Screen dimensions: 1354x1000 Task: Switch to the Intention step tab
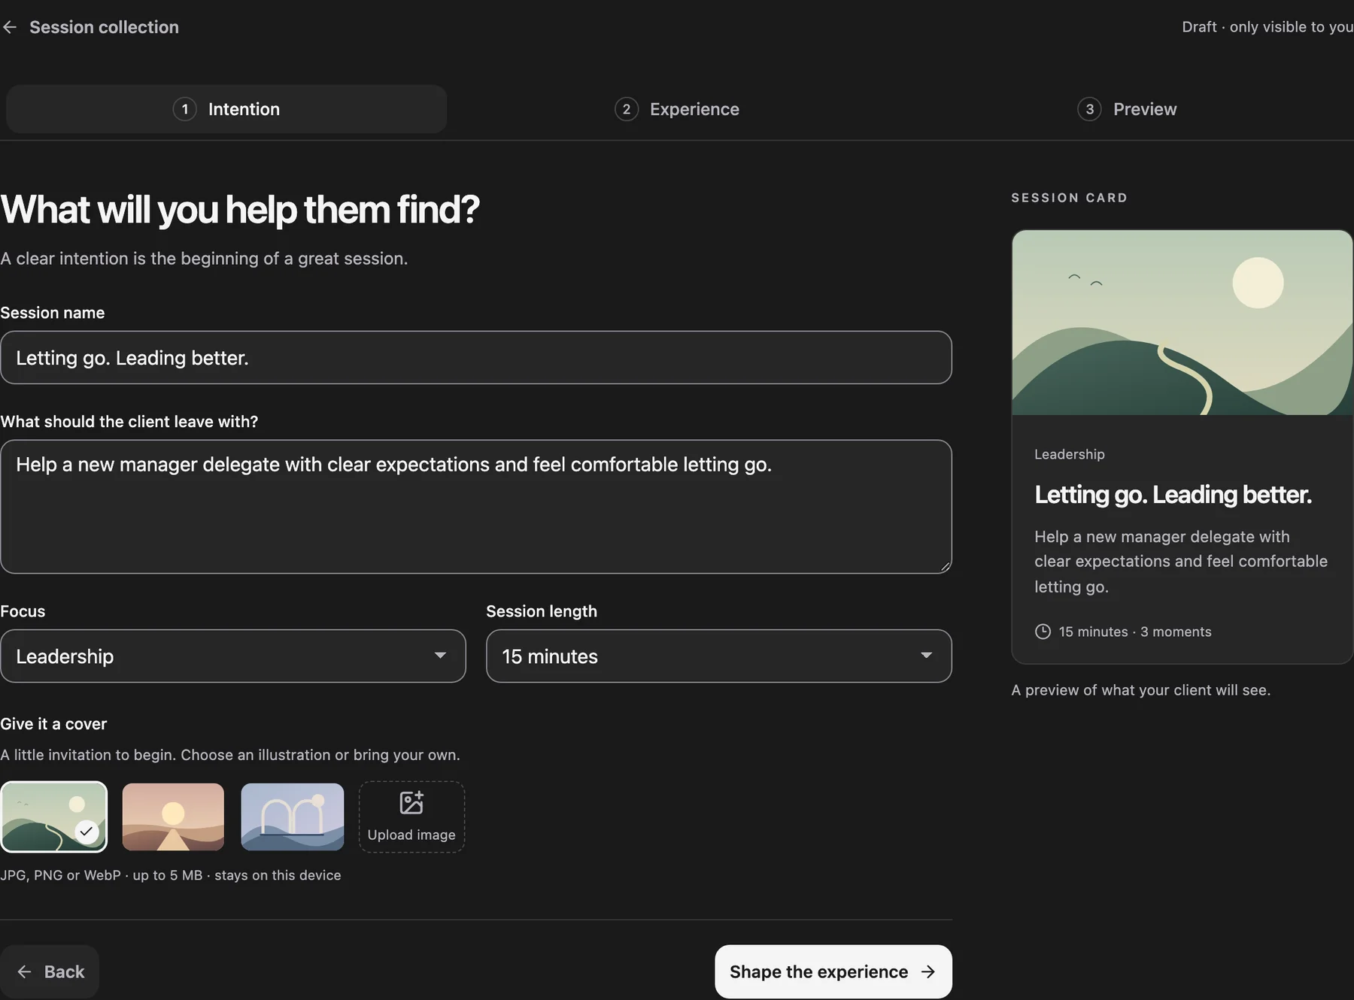click(226, 109)
